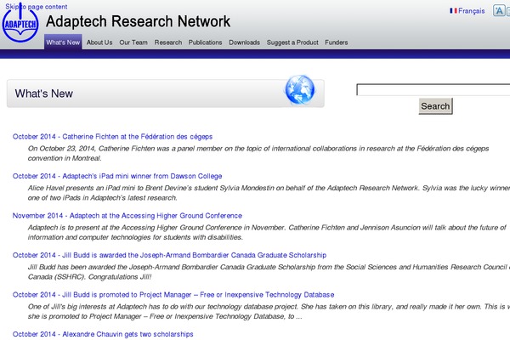Screen dimensions: 510x340
Task: Open Catherine Fichten at Fédération des cégeps article
Action: (112, 137)
